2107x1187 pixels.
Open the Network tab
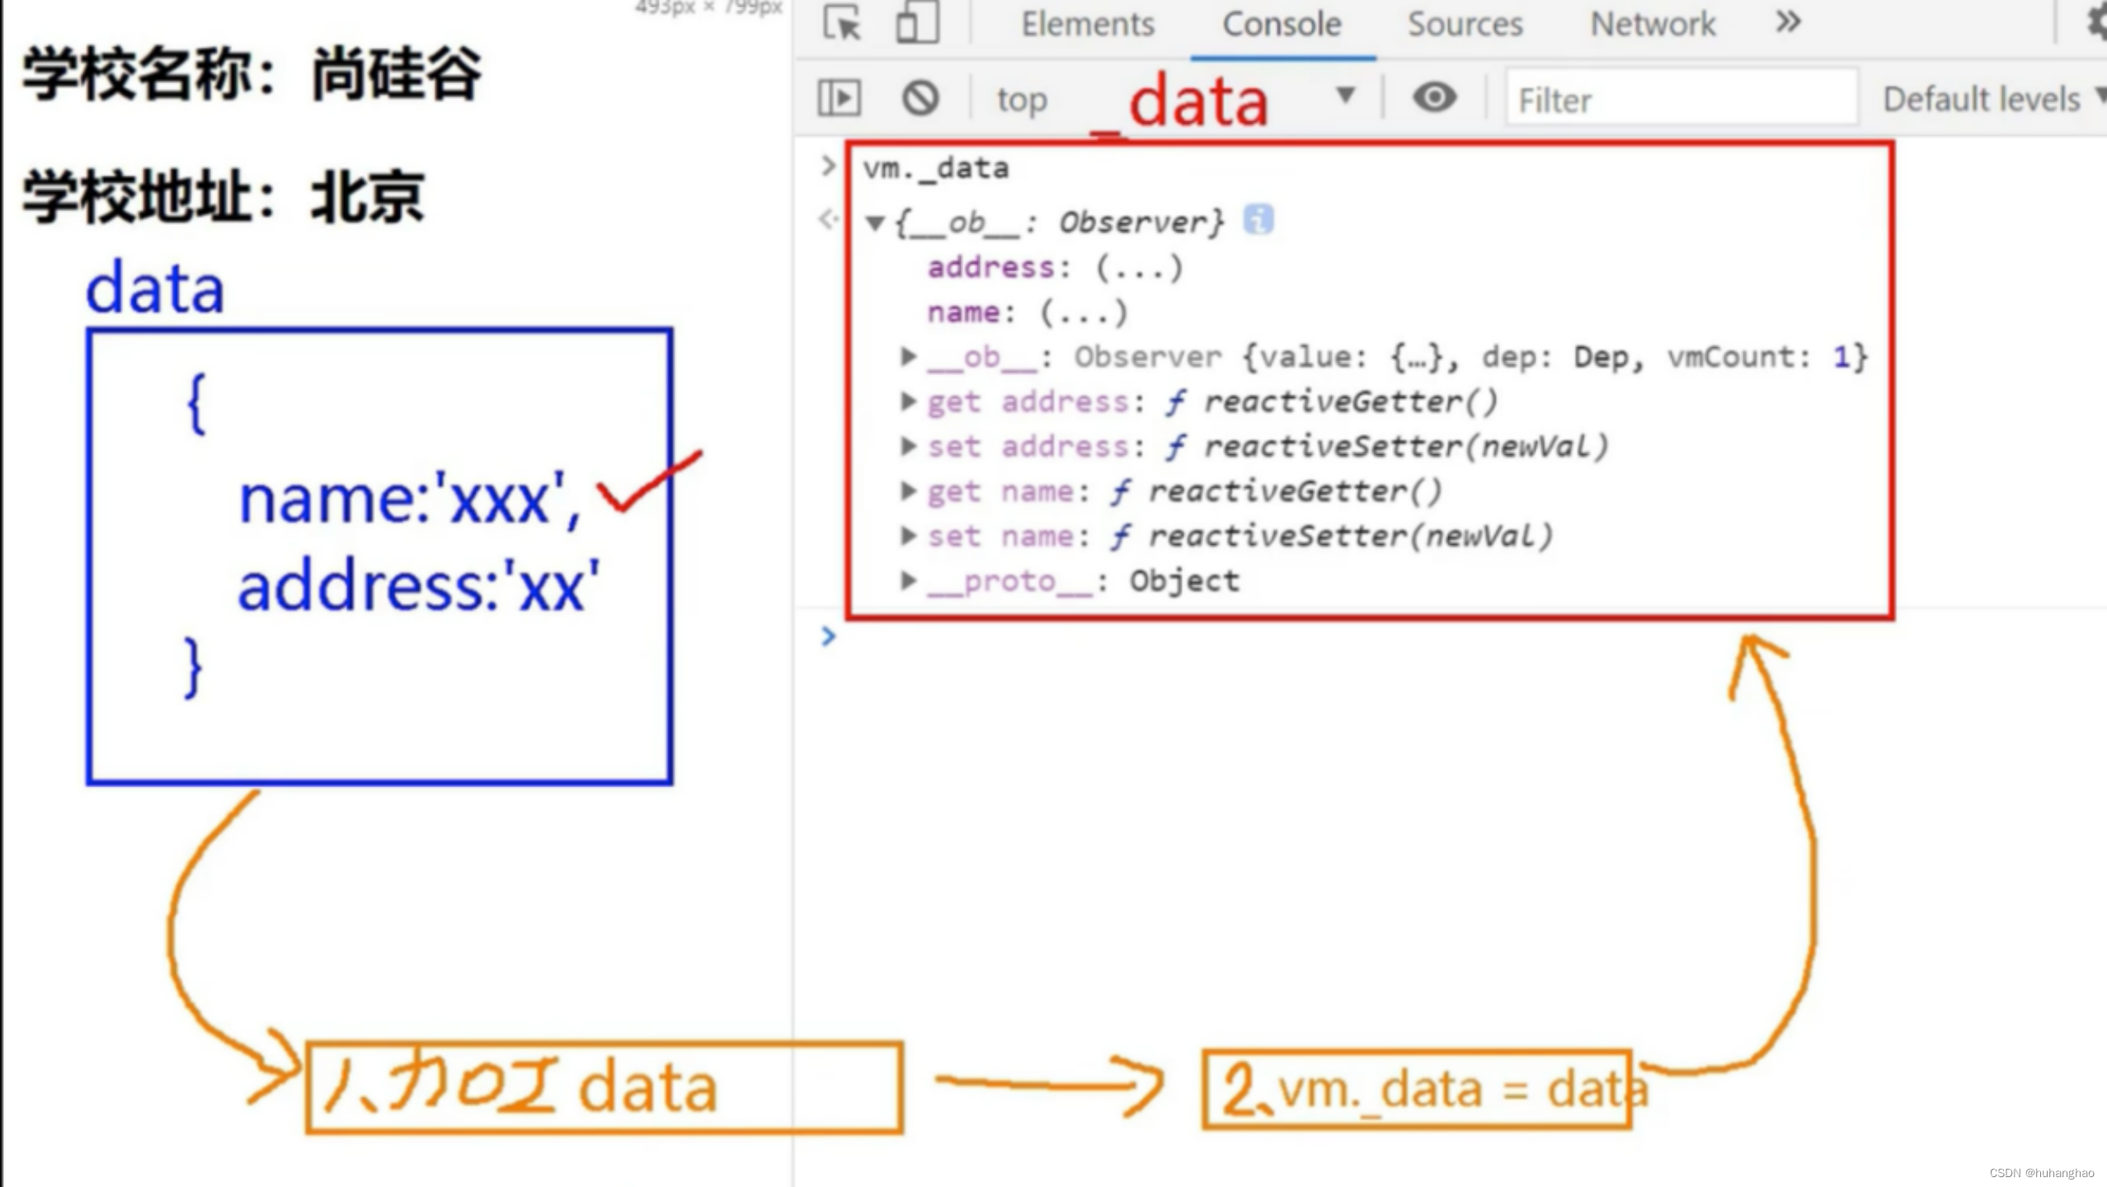(x=1652, y=24)
